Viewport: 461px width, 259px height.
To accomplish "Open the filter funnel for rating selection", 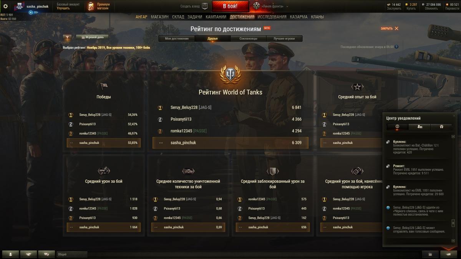I will click(67, 38).
